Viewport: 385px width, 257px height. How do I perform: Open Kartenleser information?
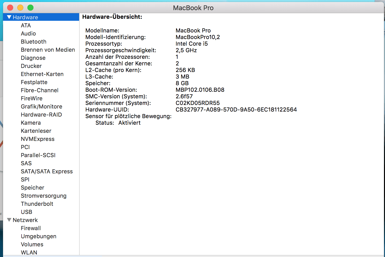36,131
